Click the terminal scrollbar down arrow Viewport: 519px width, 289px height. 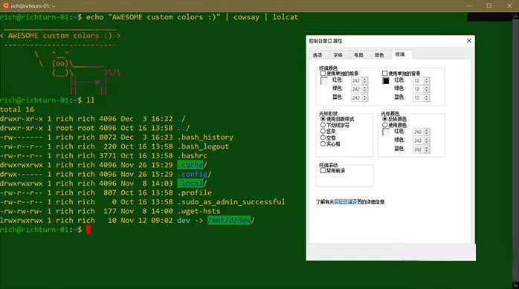[x=515, y=285]
